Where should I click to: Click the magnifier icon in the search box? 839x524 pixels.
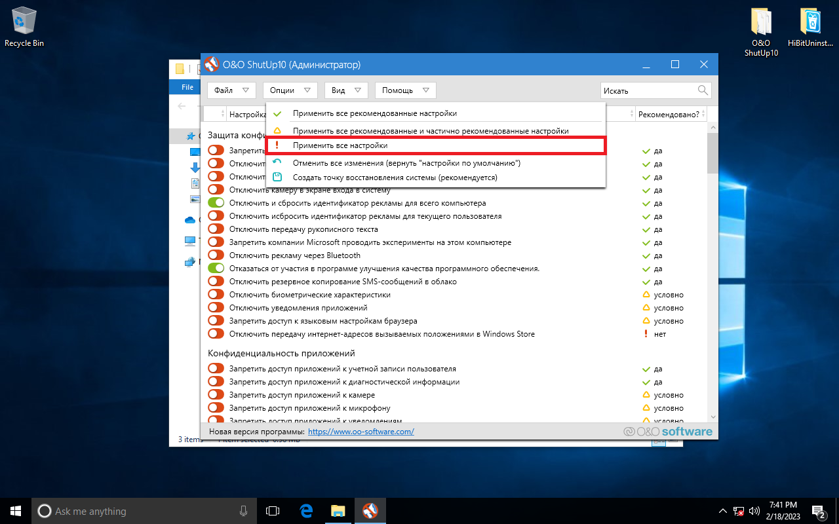[x=703, y=90]
